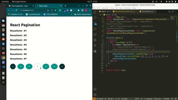
Task: Open the View menu in VS Code
Action: 112,8
